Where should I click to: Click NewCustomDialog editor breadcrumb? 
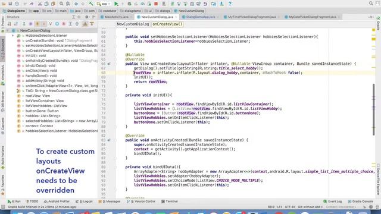(133, 24)
